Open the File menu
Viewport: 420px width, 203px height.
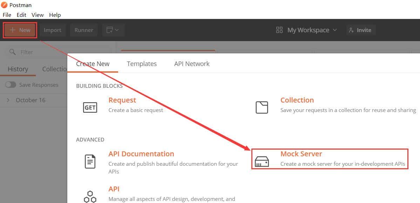coord(7,15)
